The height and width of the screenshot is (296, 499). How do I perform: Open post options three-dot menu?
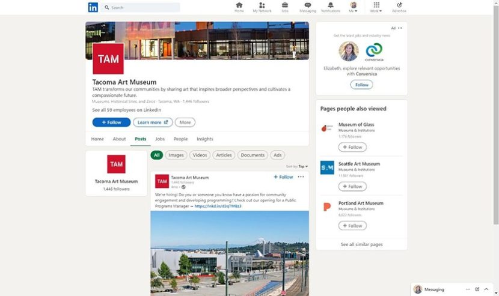pos(301,177)
